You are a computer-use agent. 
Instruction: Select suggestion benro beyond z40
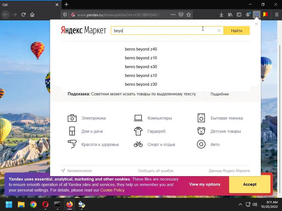click(141, 49)
